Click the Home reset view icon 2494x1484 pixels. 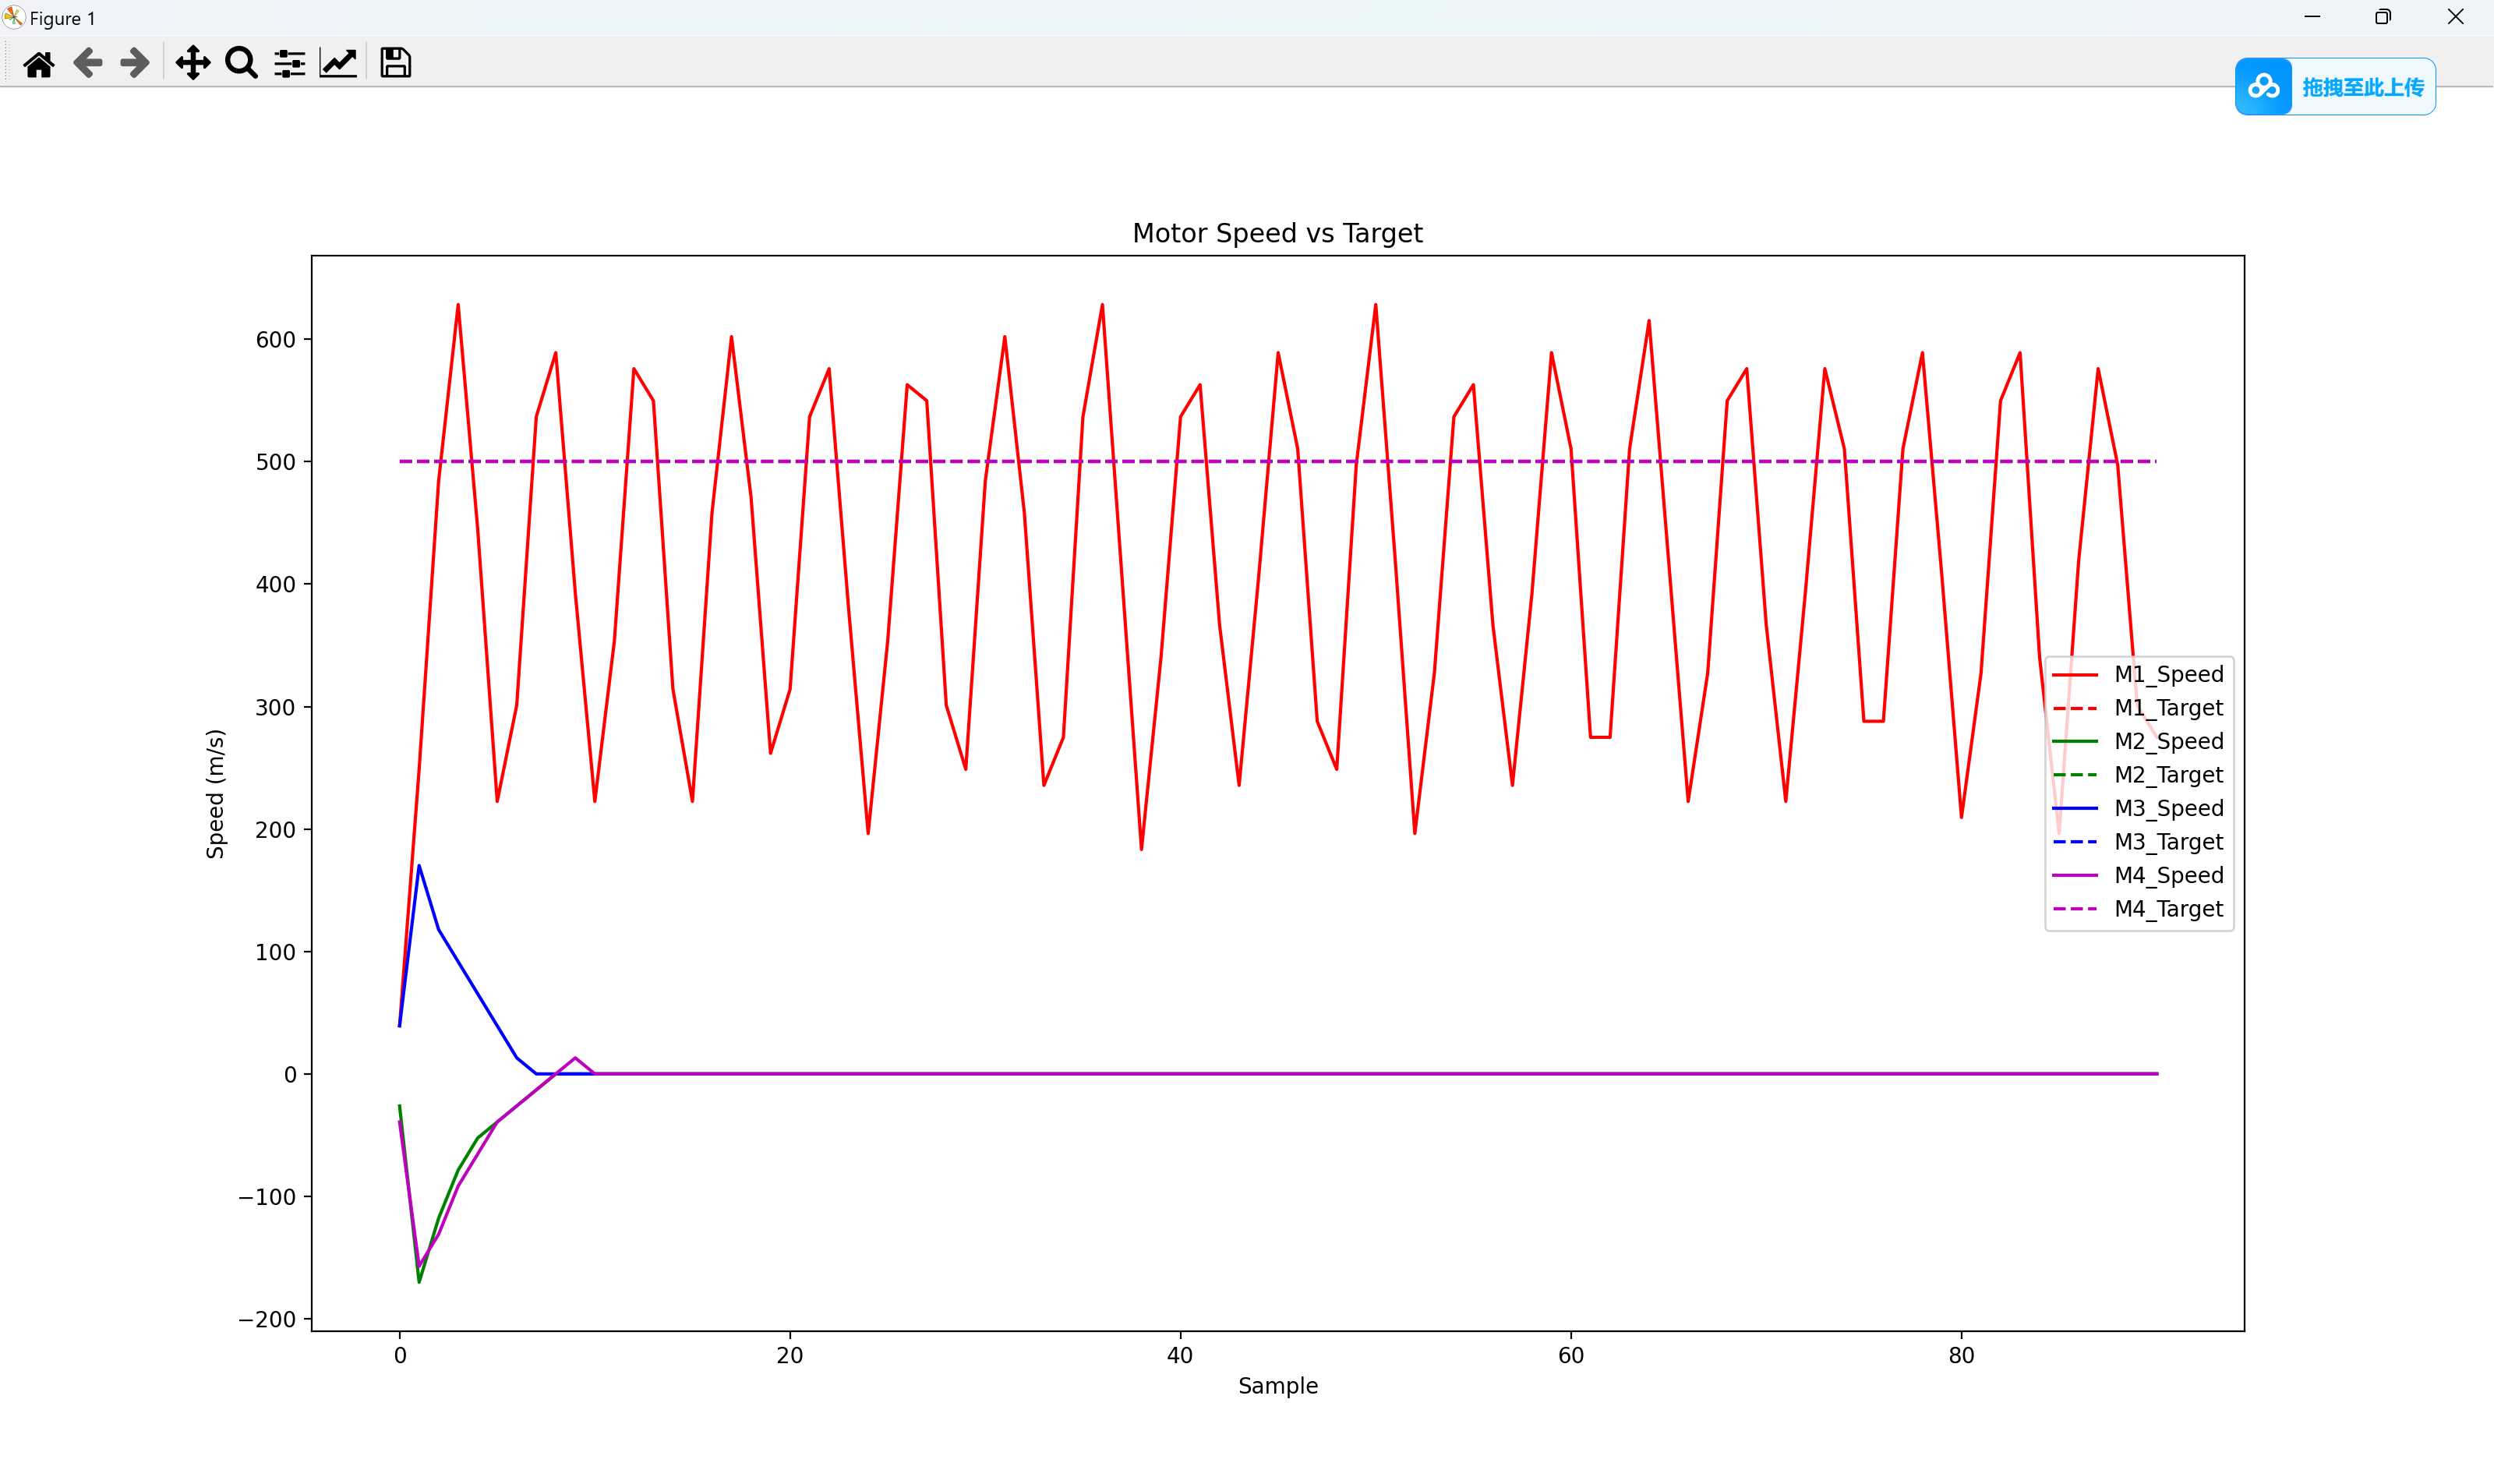39,64
